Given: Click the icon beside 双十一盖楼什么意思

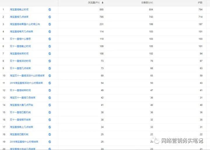Looking at the screenshot, I should pyautogui.click(x=50, y=39).
